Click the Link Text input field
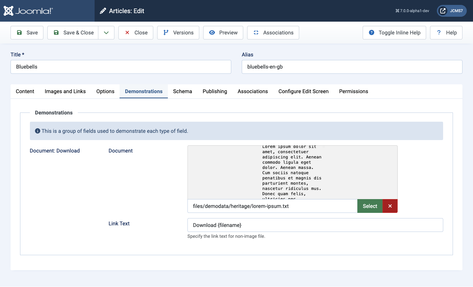This screenshot has height=287, width=473. point(315,225)
